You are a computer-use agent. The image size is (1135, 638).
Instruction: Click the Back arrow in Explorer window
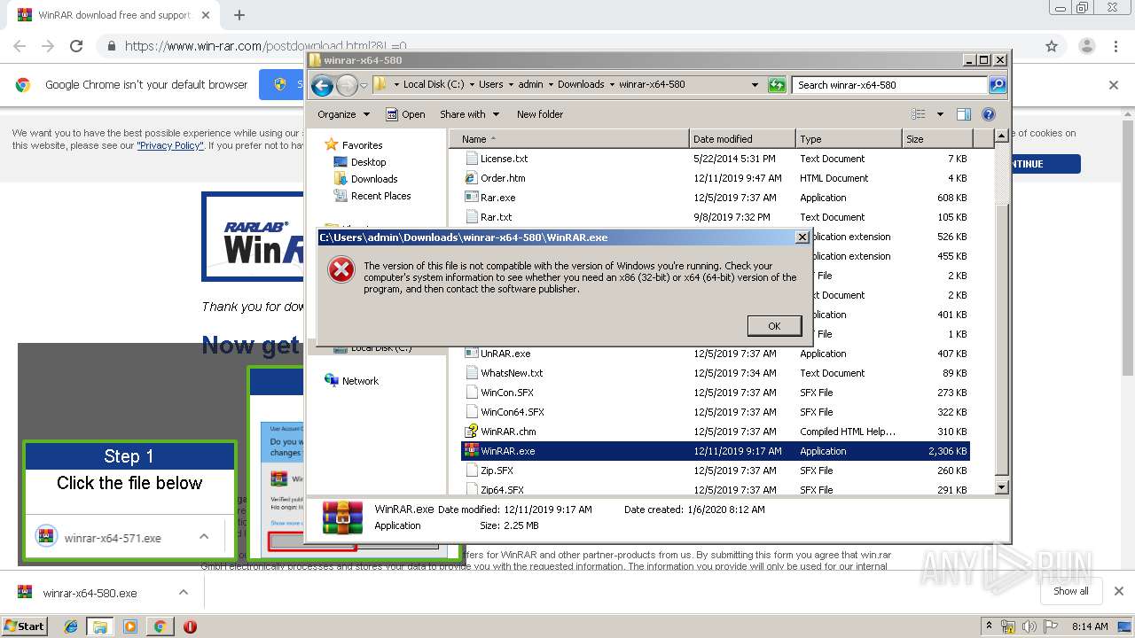(322, 85)
